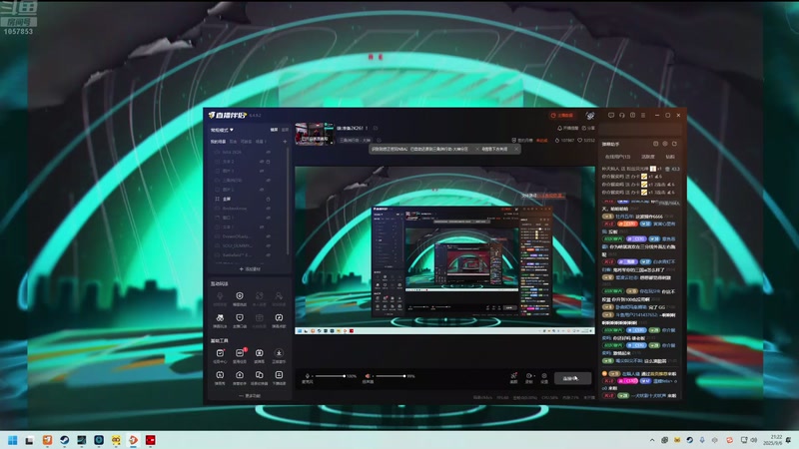Open Steam from the taskbar
The image size is (799, 449).
[64, 440]
